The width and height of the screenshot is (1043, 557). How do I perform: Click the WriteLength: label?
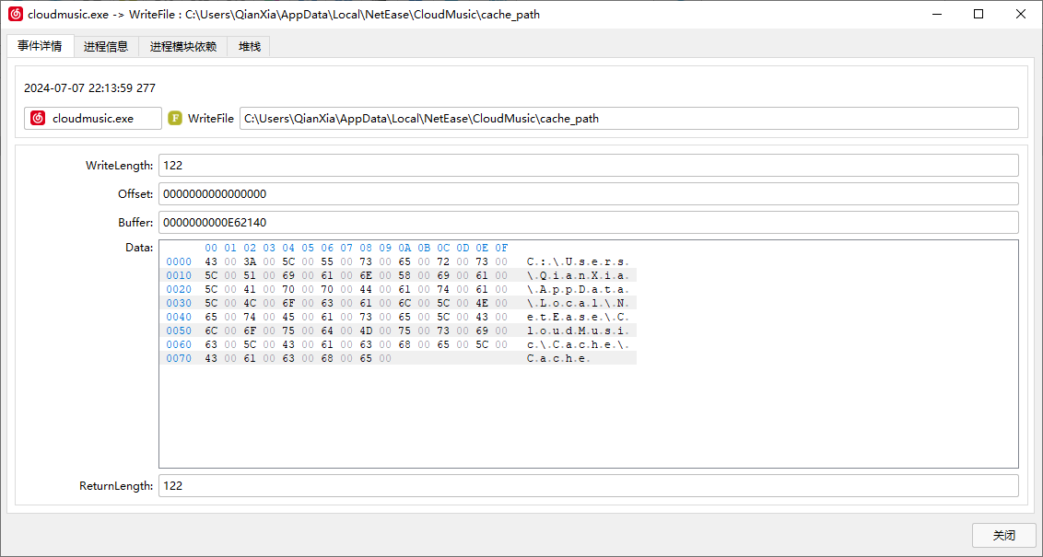click(119, 166)
